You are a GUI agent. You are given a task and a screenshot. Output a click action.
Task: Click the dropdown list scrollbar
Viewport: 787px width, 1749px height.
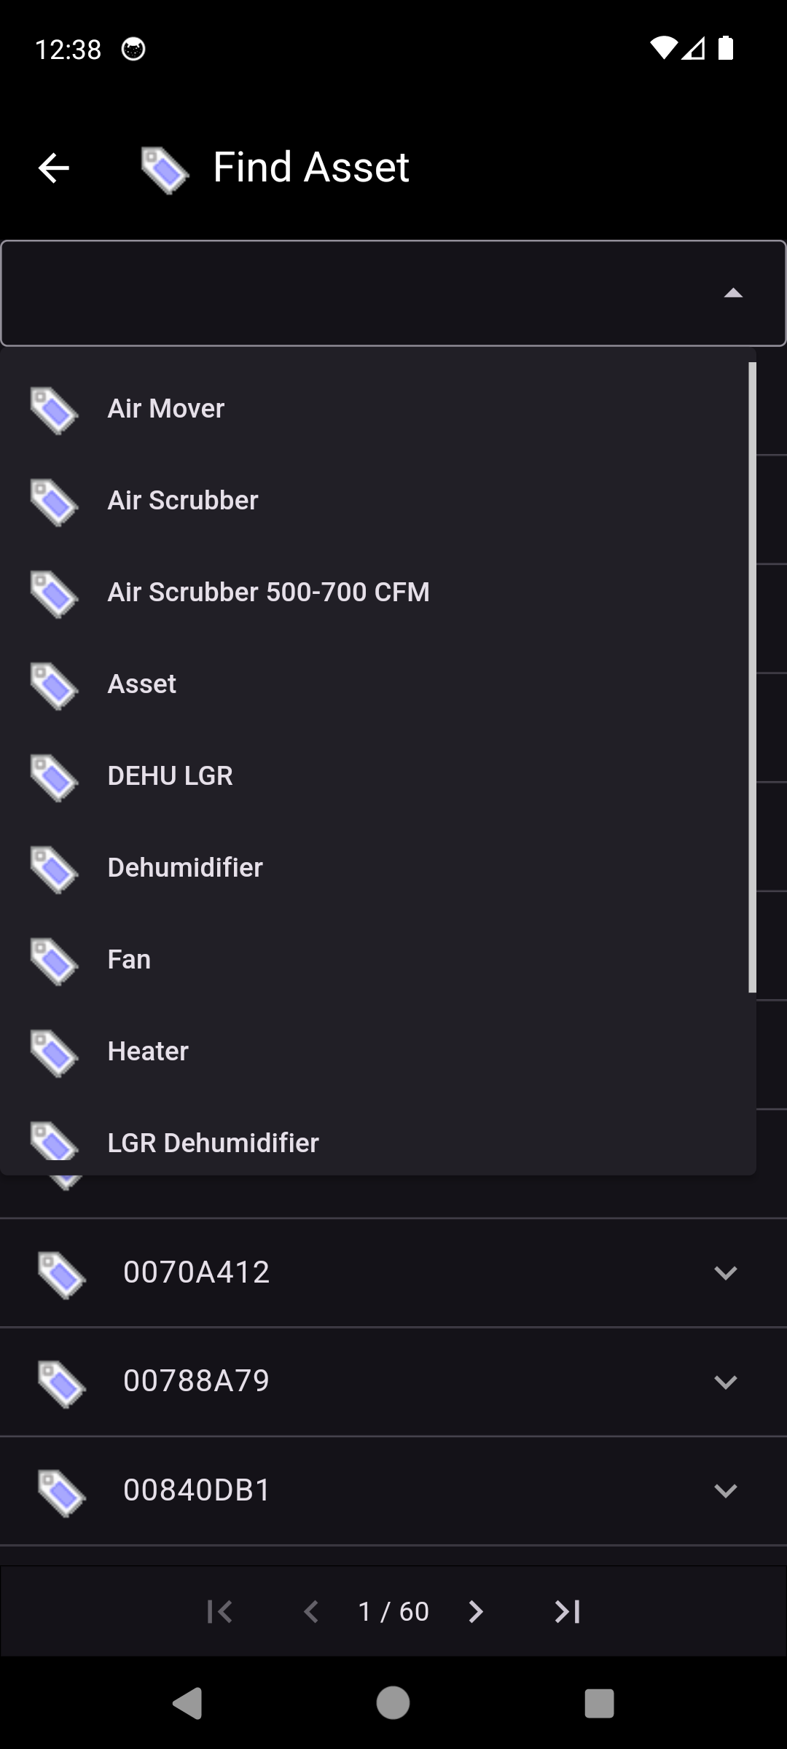752,678
